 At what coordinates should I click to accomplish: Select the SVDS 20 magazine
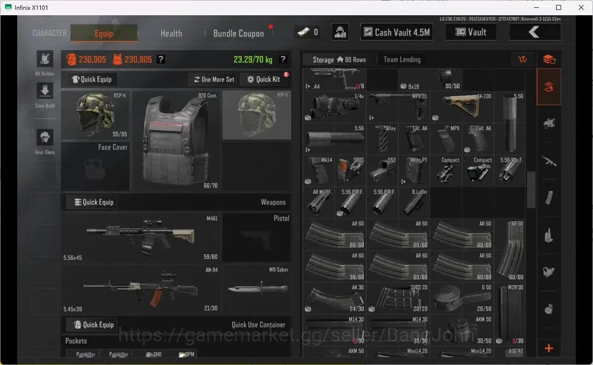[x=398, y=298]
